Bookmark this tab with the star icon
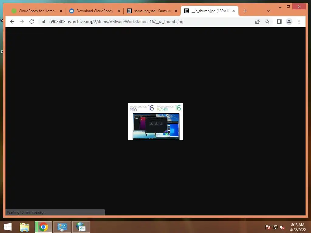Screen dimensions: 311x233 267,22
